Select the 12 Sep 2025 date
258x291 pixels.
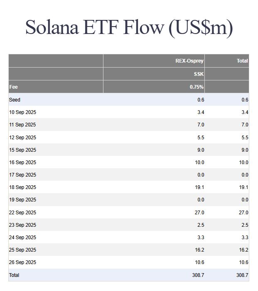point(22,138)
